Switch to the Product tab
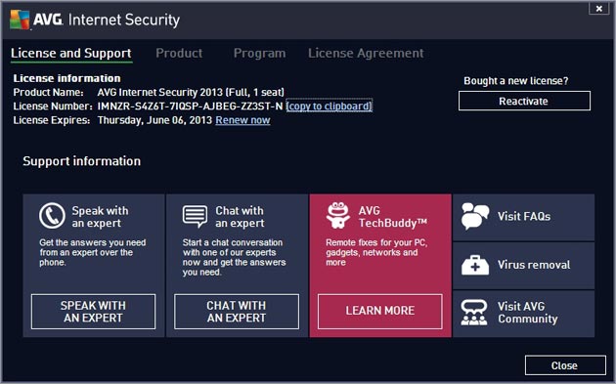Viewport: 616px width, 384px height. click(179, 53)
